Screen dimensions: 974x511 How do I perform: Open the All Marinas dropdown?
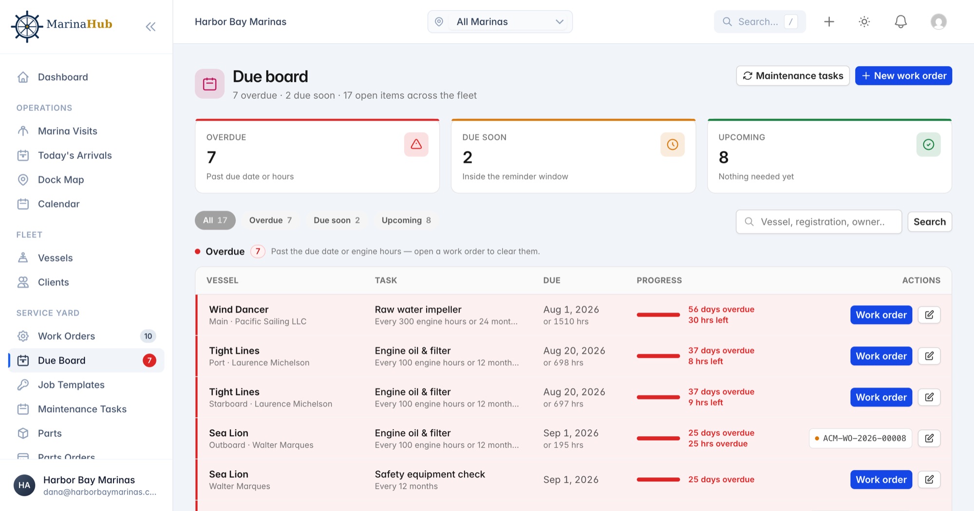500,21
